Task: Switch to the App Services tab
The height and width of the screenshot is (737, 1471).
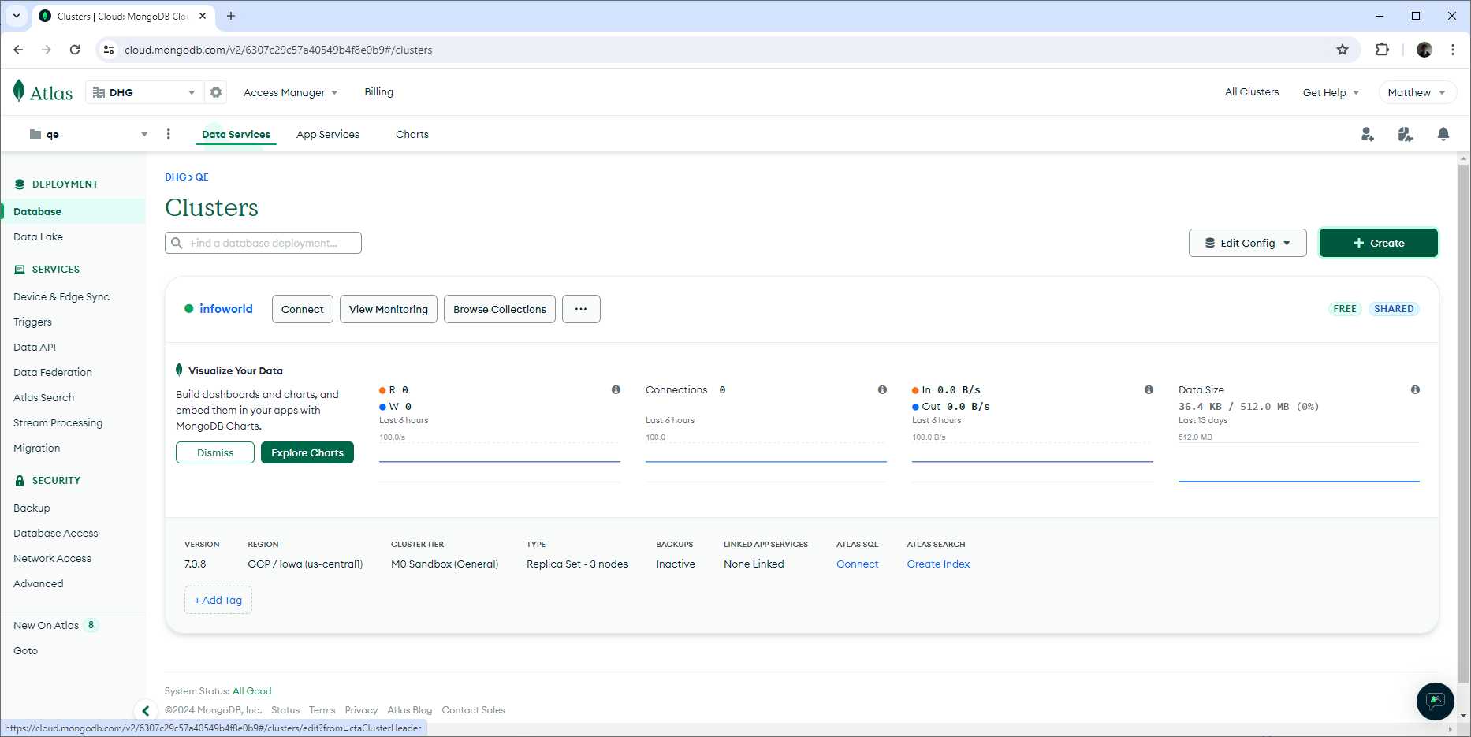Action: coord(328,134)
